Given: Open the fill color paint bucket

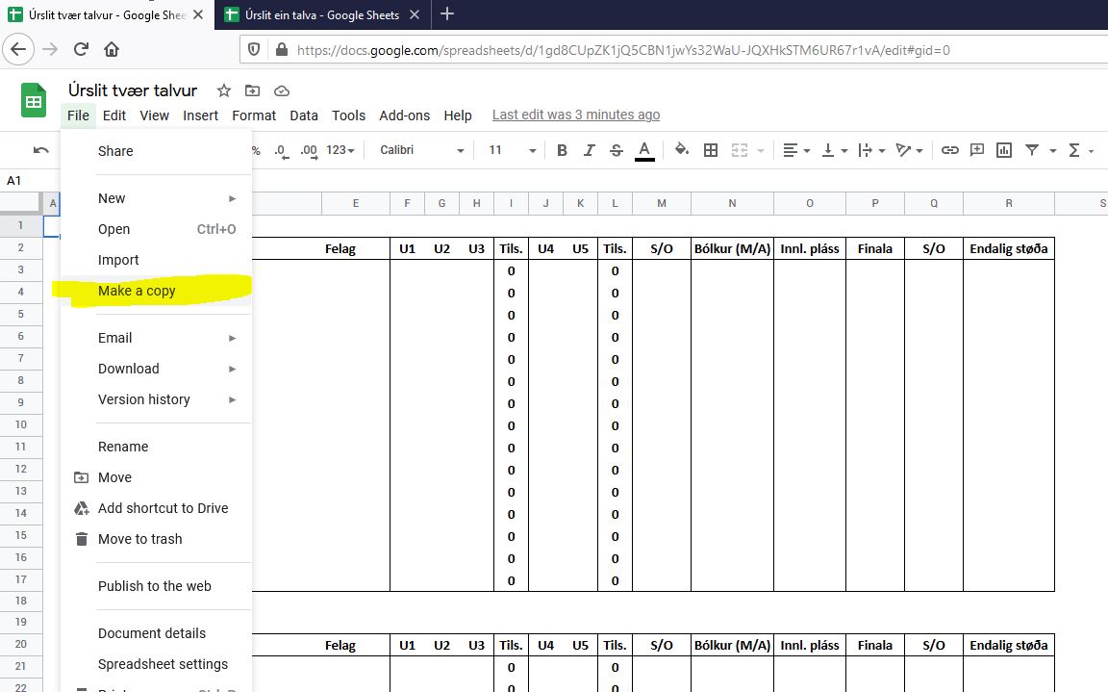Looking at the screenshot, I should pyautogui.click(x=681, y=150).
